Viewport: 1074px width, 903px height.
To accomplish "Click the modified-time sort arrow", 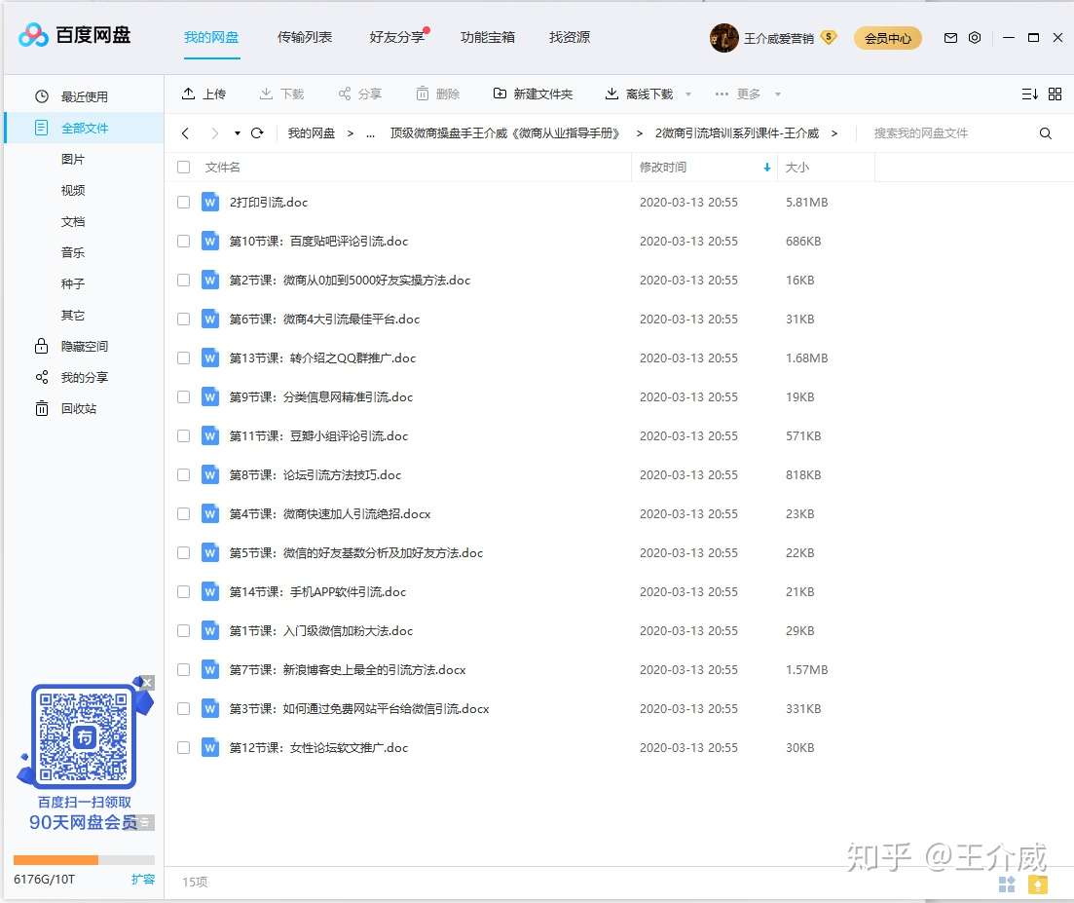I will pyautogui.click(x=766, y=168).
